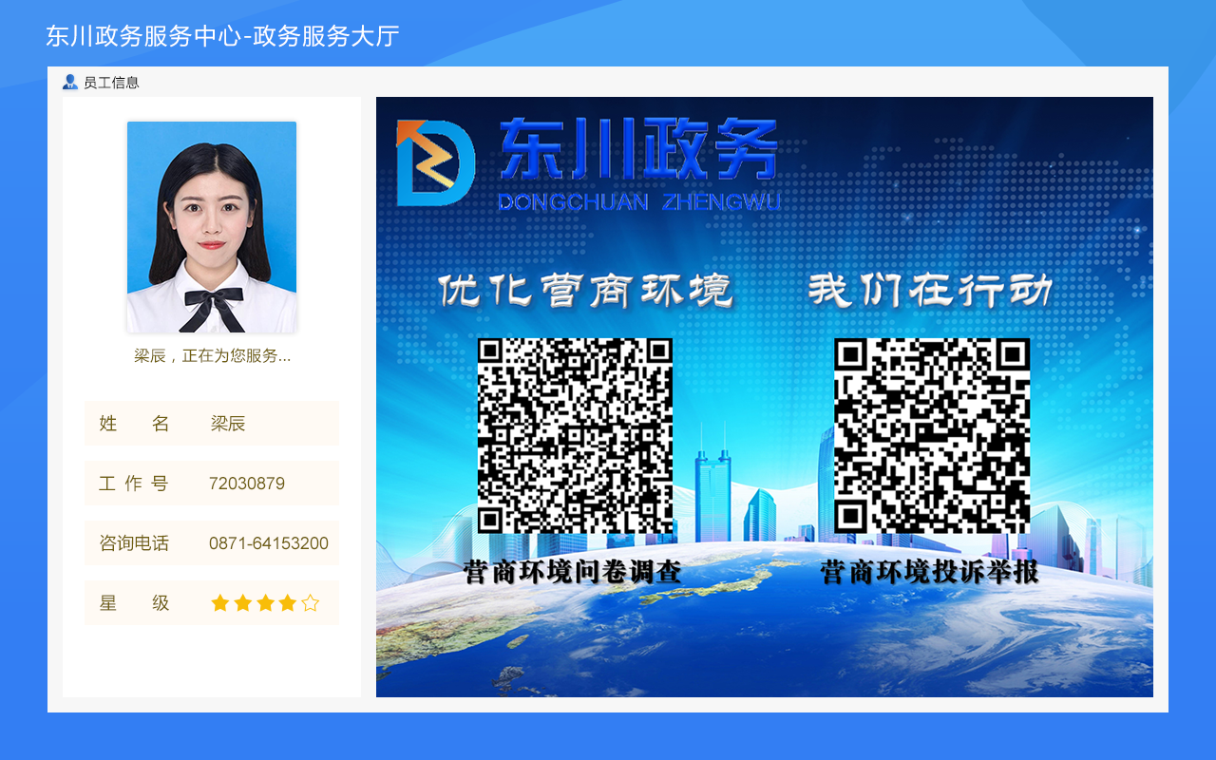Click the empty fifth rating star
The height and width of the screenshot is (760, 1216).
pyautogui.click(x=310, y=603)
